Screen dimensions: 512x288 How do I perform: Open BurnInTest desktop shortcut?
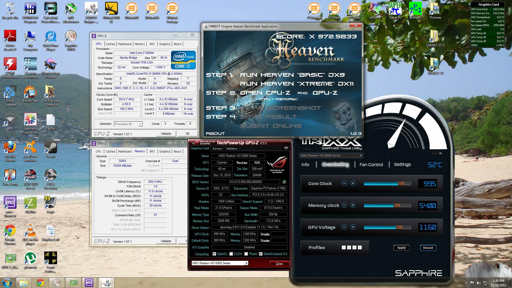30,94
